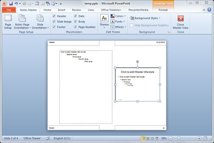
Task: Open the Background Styles dropdown
Action: pyautogui.click(x=145, y=18)
